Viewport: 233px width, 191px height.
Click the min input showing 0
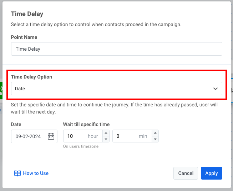pos(125,136)
